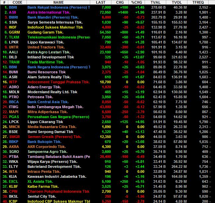
Task: Select stock code SSIA
Action: coord(13,22)
